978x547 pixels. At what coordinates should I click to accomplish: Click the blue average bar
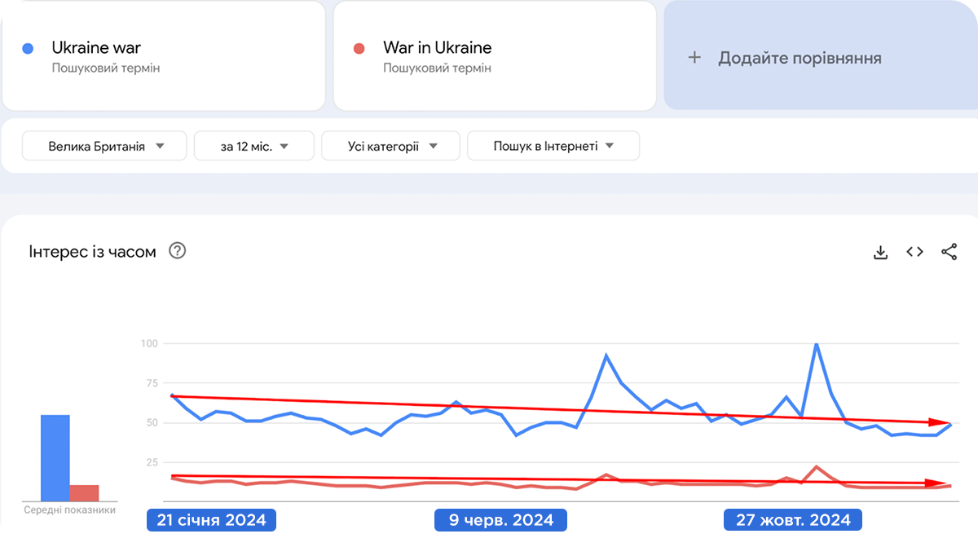[55, 457]
